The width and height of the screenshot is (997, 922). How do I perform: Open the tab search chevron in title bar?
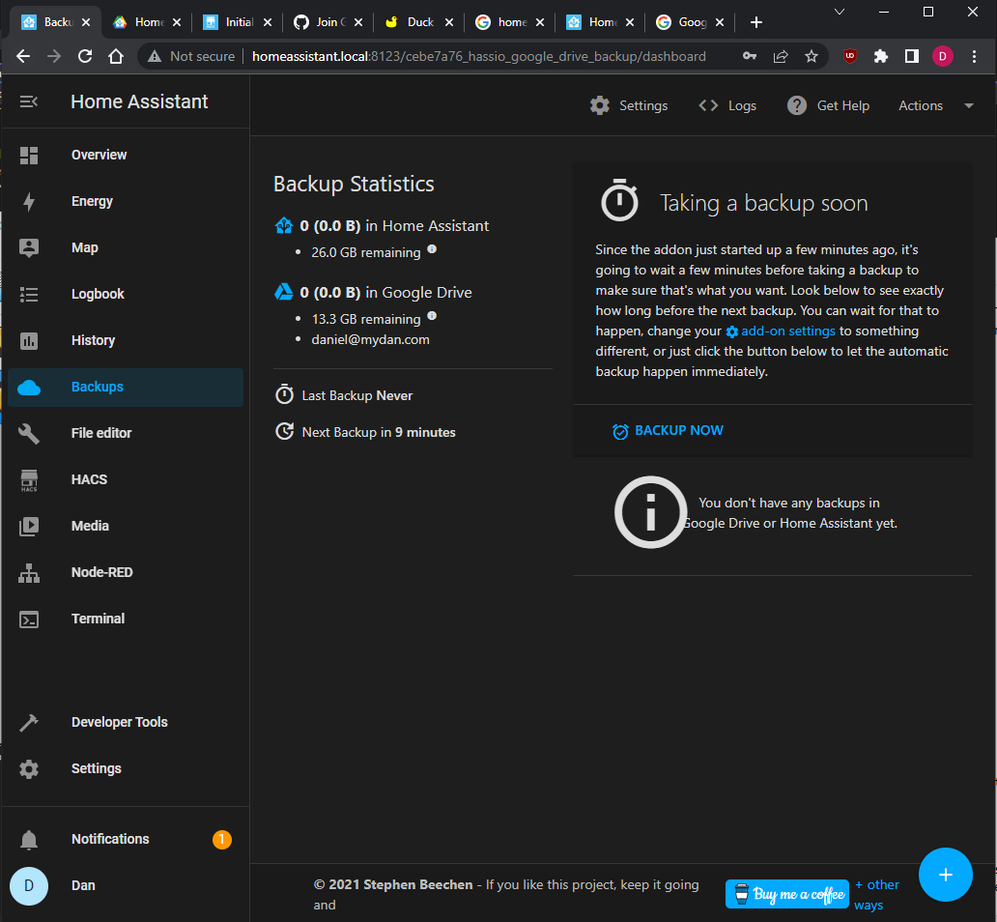tap(840, 12)
